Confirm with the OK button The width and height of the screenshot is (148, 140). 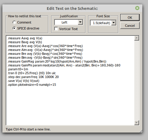tap(130, 18)
